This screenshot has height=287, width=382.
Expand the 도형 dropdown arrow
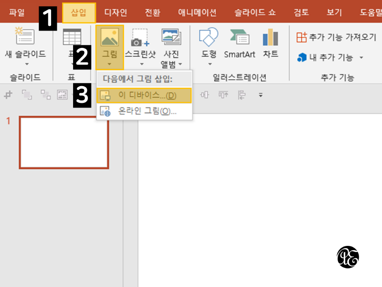(210, 64)
